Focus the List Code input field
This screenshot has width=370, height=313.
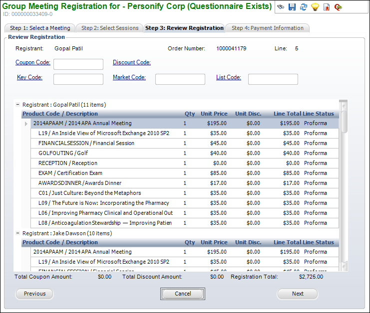[273, 79]
